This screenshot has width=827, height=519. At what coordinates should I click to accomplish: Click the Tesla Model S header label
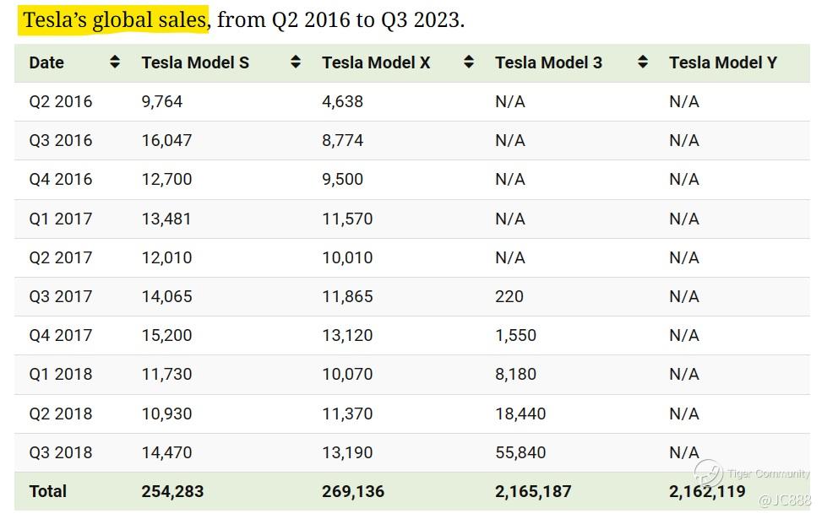(x=195, y=62)
